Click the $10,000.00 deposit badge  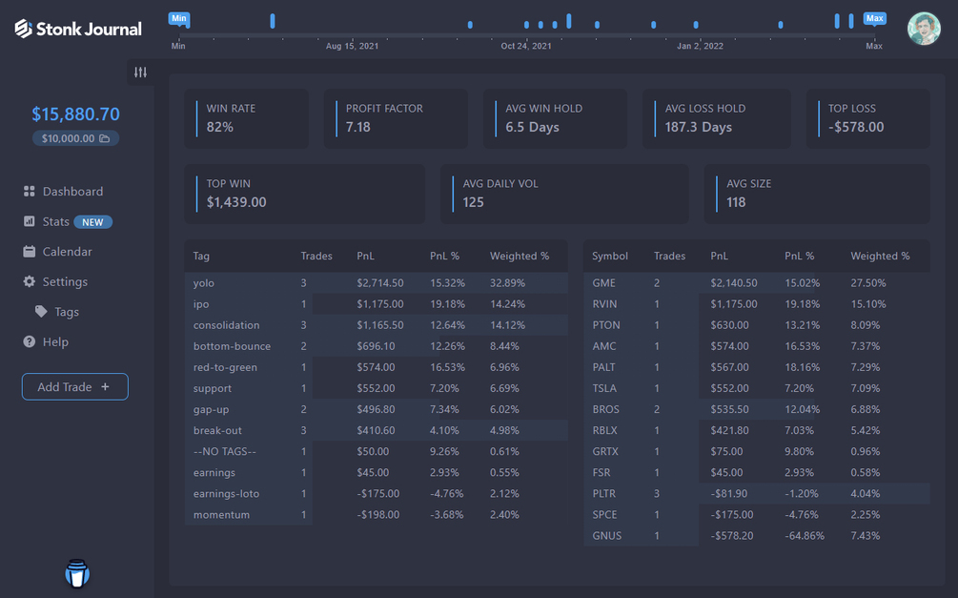pos(75,138)
